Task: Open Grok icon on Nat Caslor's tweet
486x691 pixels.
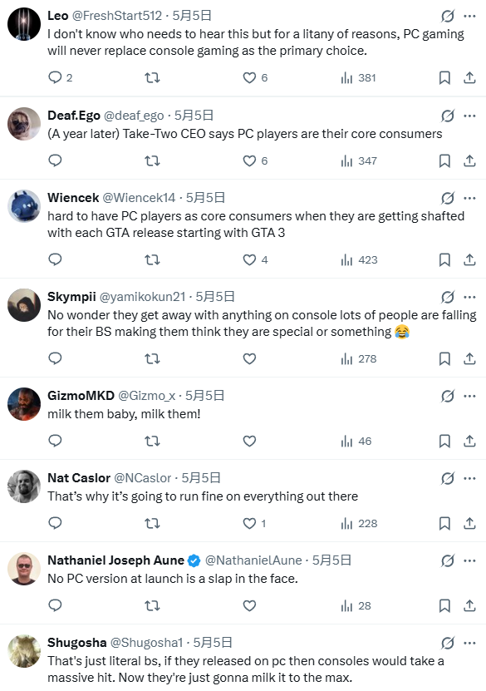Action: [448, 478]
